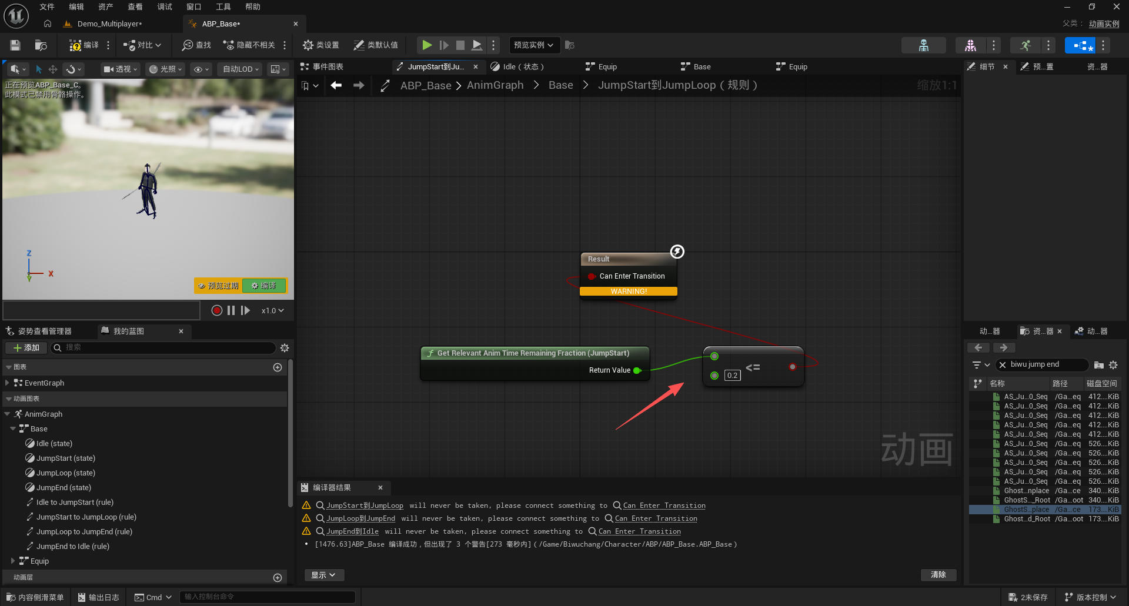Screen dimensions: 1129x606
Task: Expand the EventGraph tree item
Action: coord(7,383)
